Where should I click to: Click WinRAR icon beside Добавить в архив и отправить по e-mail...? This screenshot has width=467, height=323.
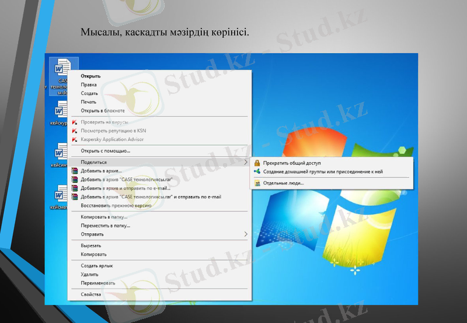coord(75,188)
